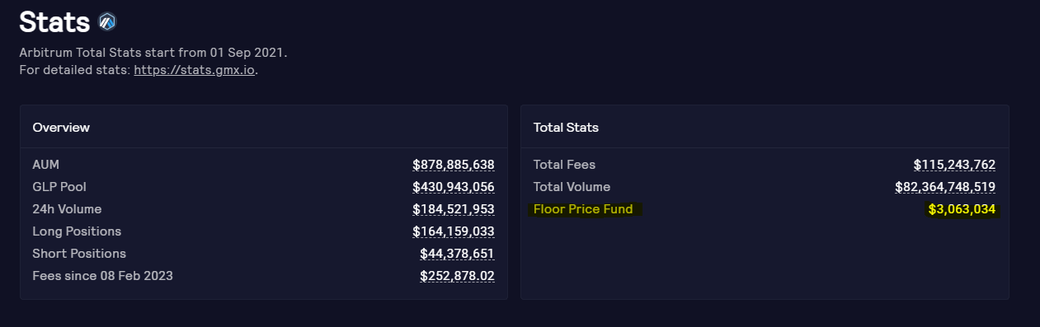This screenshot has width=1040, height=327.
Task: Click the Fees since 08 Feb 2023 label
Action: coord(102,276)
